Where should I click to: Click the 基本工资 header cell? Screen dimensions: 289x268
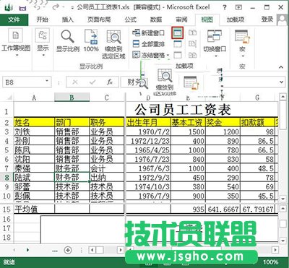tap(188, 123)
